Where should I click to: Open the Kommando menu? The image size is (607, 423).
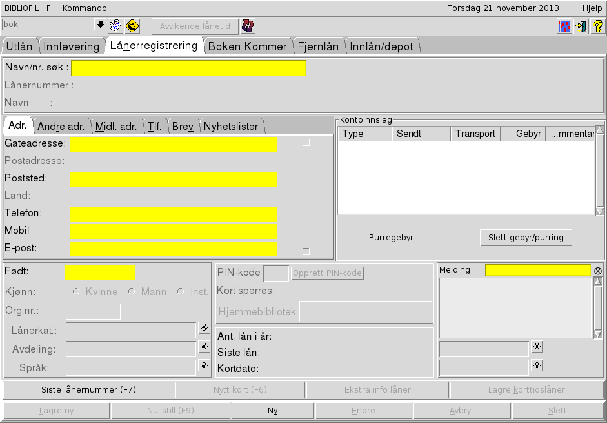[85, 8]
